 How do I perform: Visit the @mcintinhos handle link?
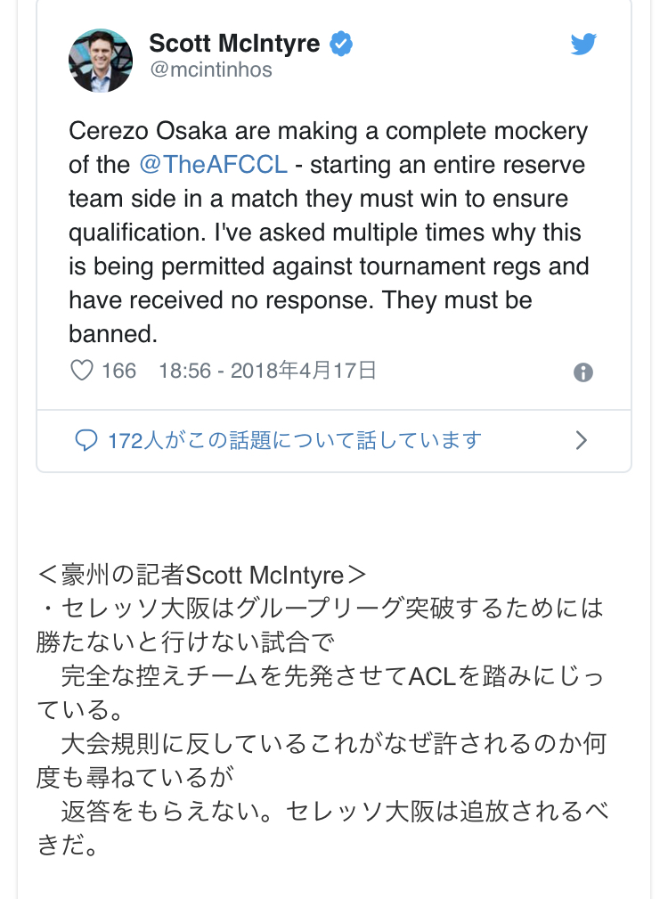[x=211, y=69]
